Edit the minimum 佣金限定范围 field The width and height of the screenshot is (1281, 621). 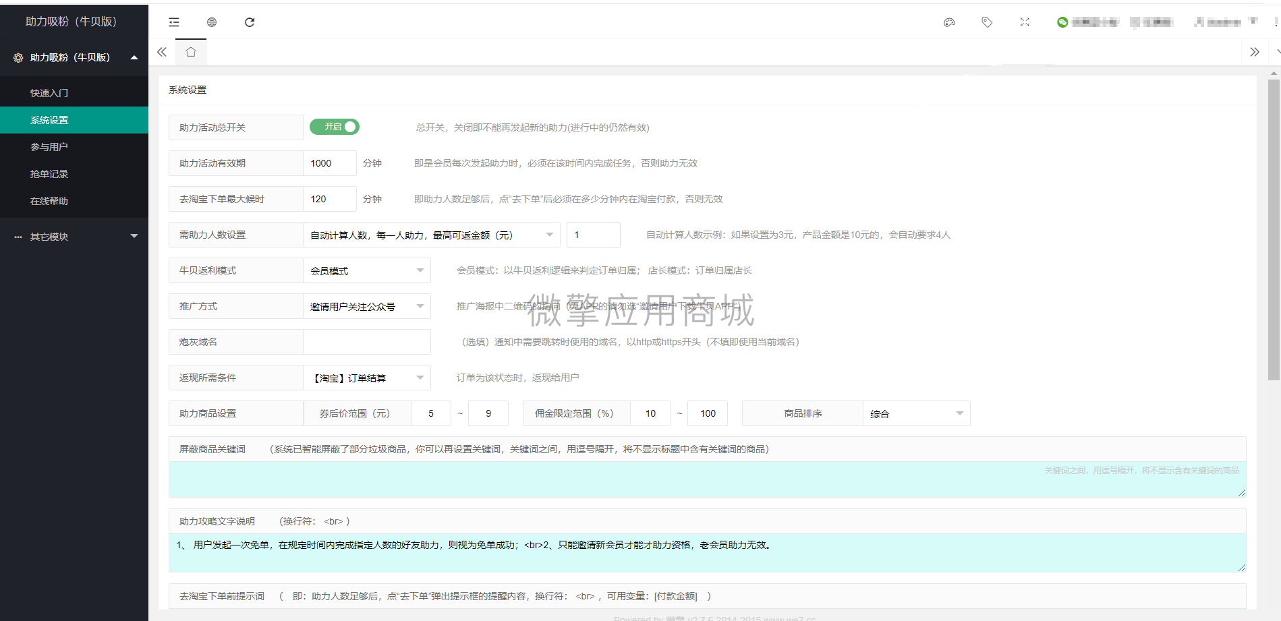tap(650, 413)
